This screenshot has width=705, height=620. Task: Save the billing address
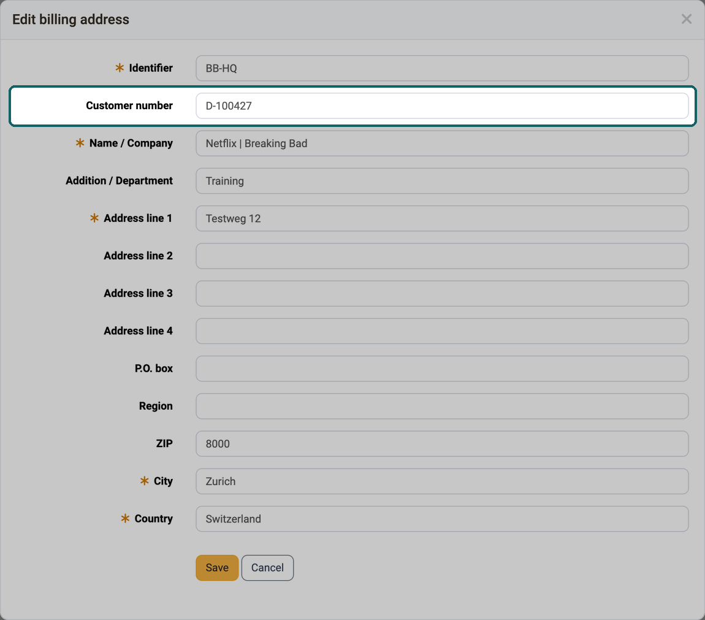click(x=217, y=568)
